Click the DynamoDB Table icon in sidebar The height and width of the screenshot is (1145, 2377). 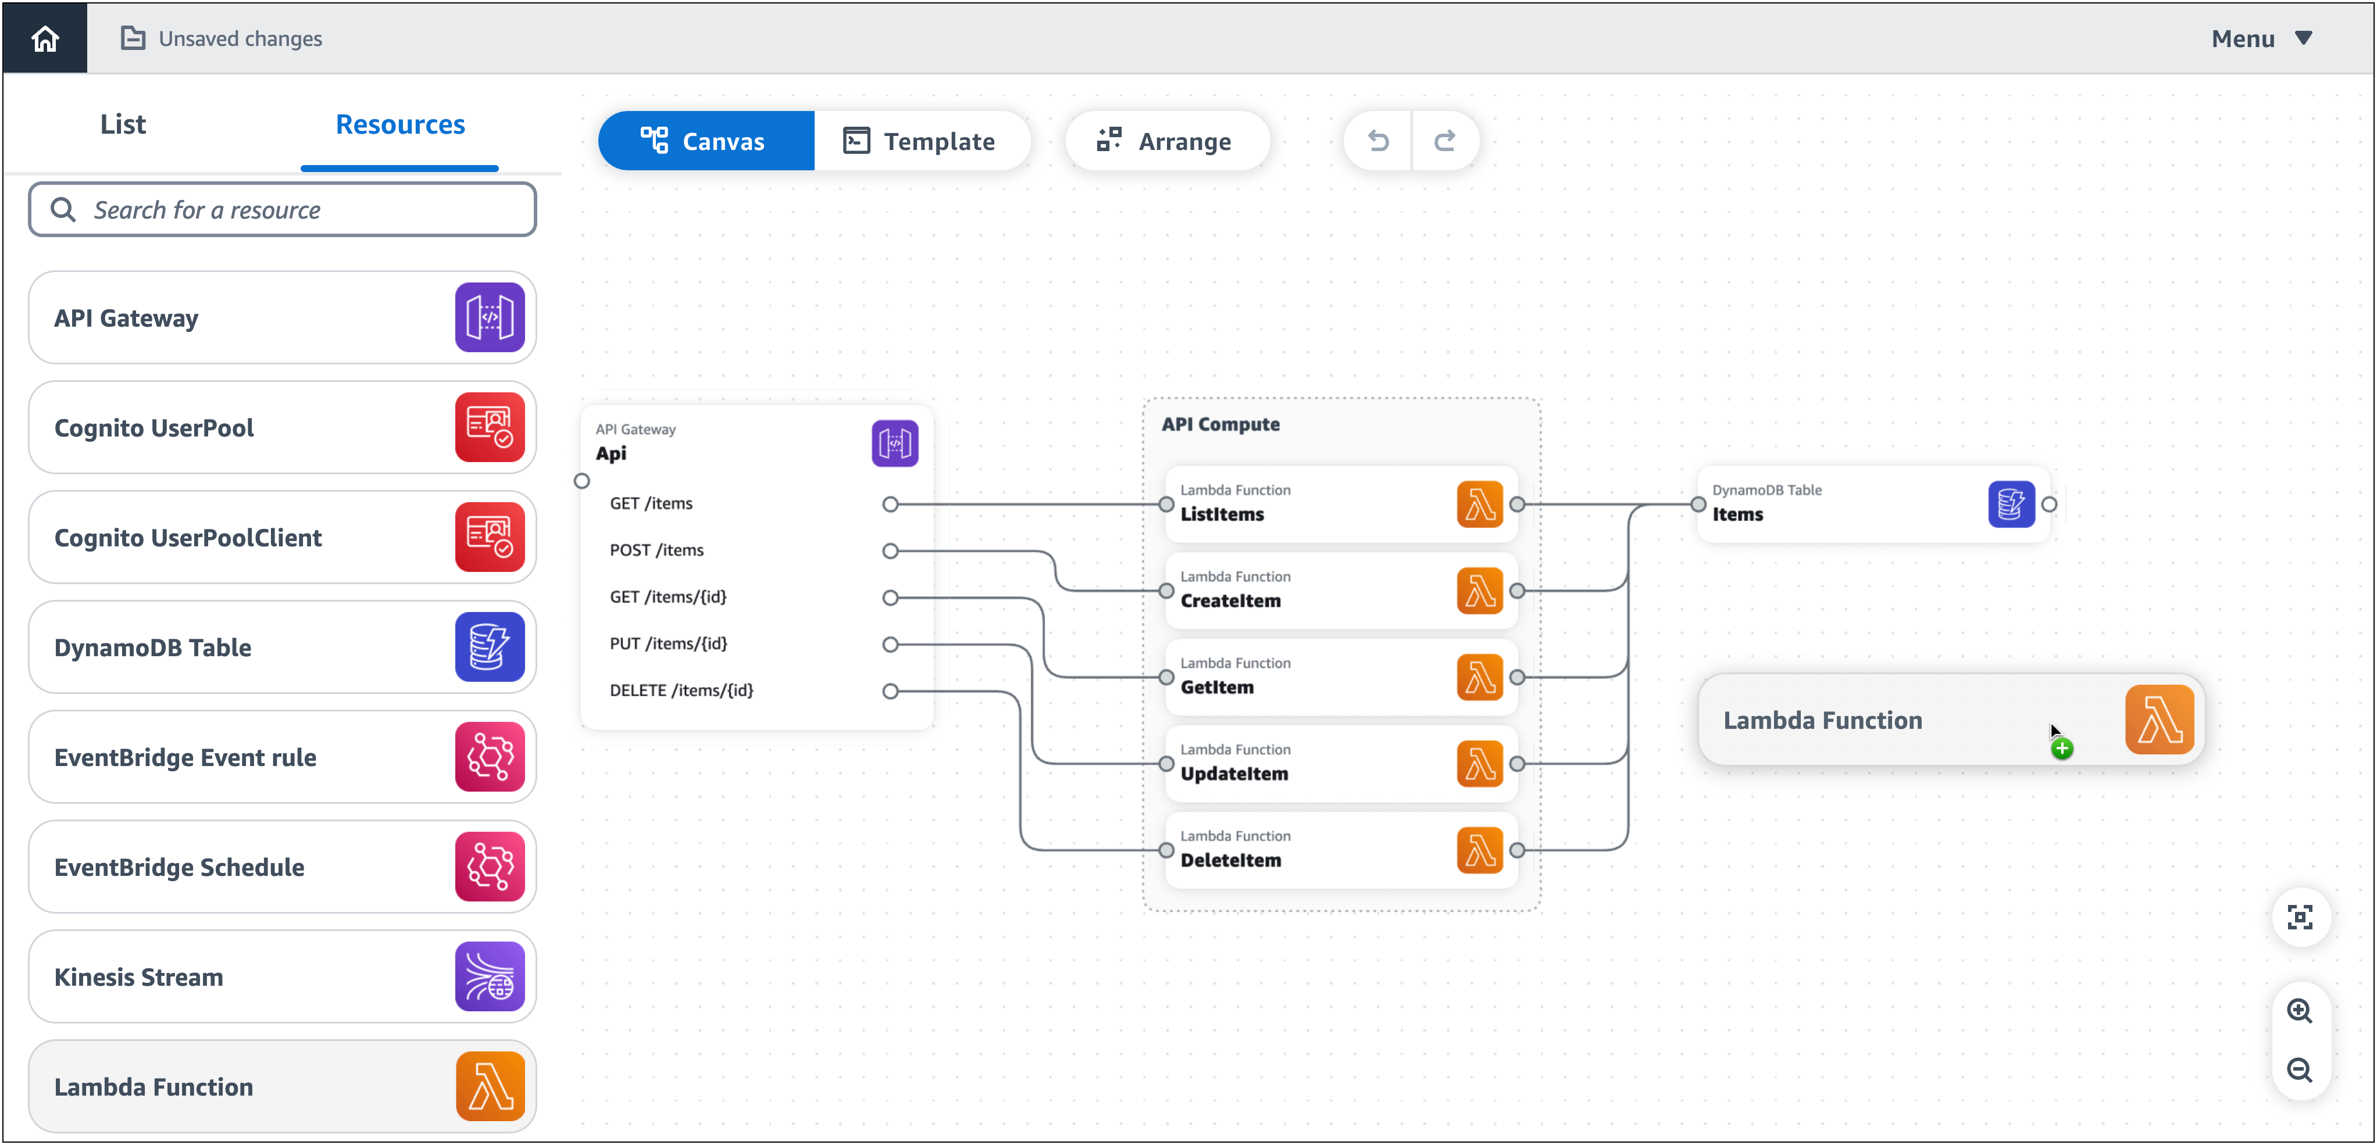[488, 647]
